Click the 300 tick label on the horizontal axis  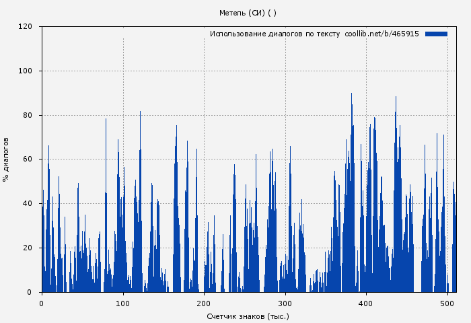(285, 303)
